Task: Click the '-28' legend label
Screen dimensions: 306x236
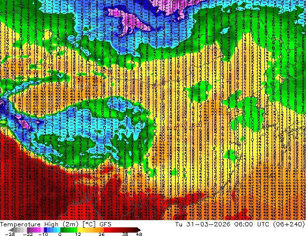Action: [x=10, y=234]
